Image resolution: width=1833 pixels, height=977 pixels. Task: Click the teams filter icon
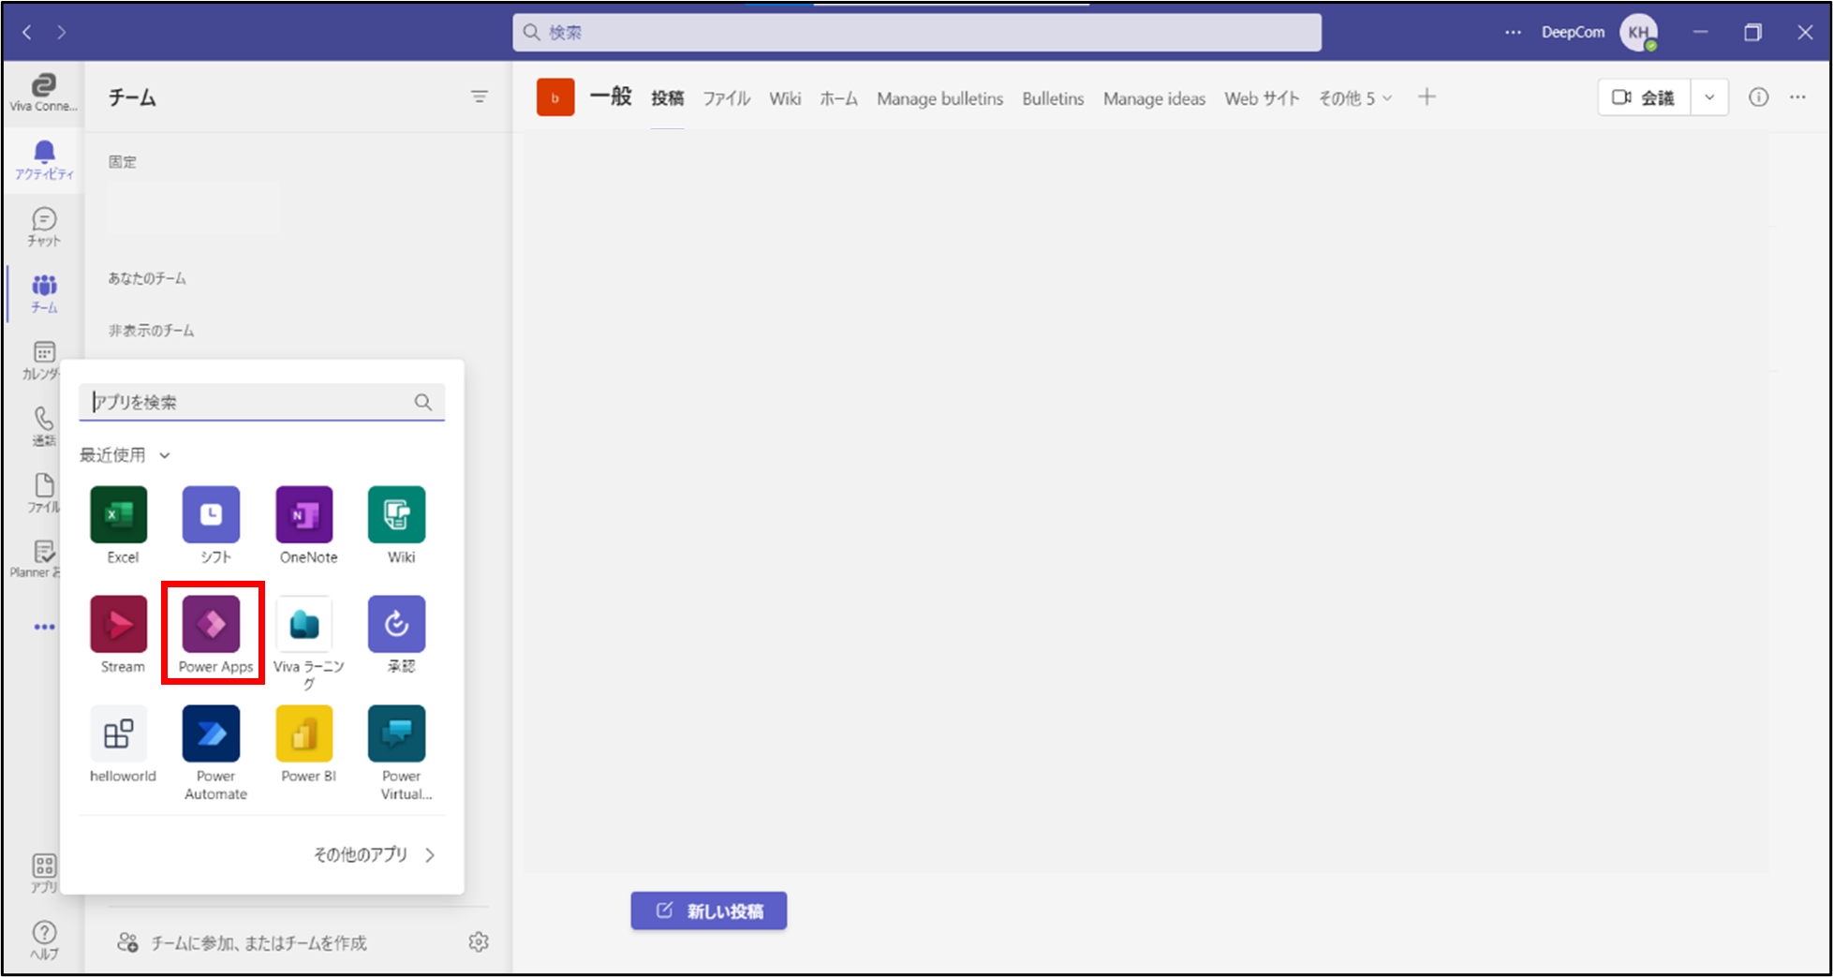(x=479, y=96)
